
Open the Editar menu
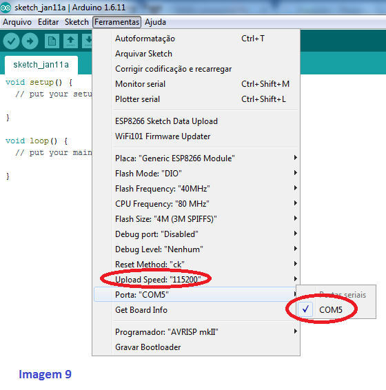48,22
